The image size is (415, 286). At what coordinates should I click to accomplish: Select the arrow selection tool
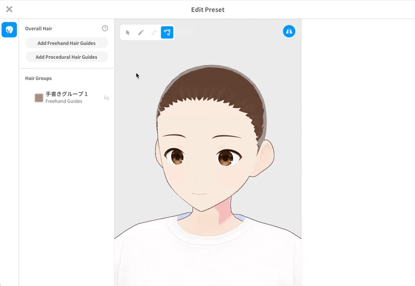pos(128,33)
